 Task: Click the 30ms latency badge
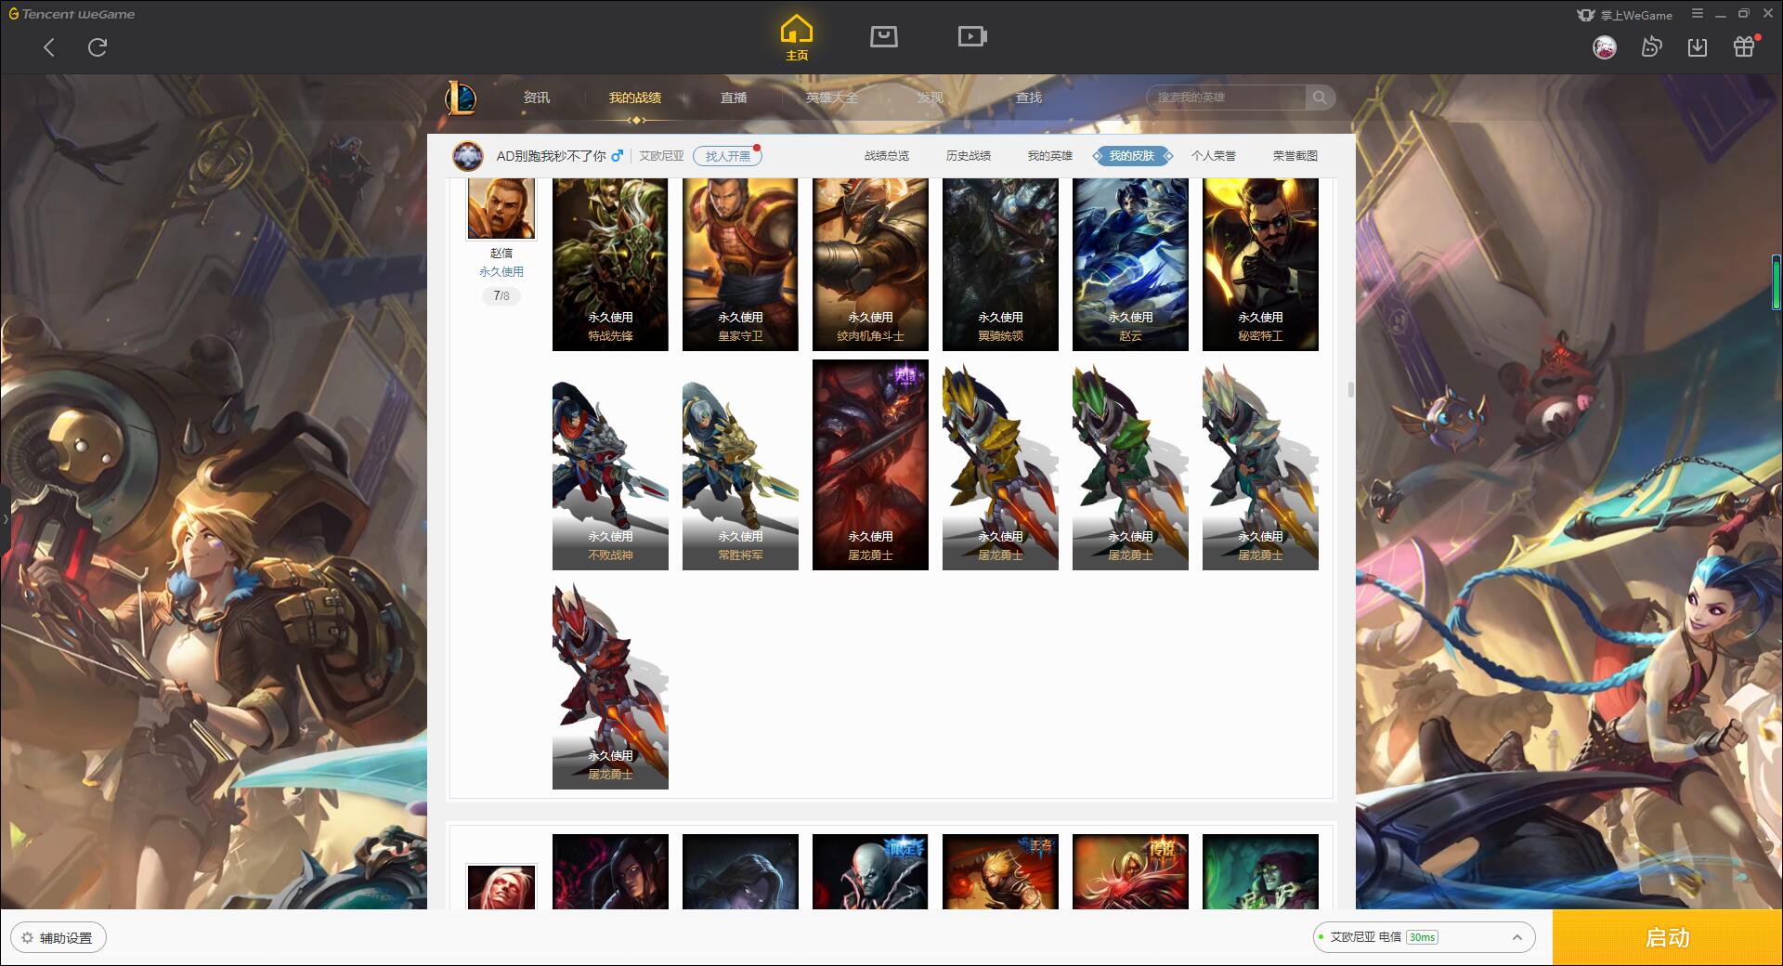click(1422, 937)
